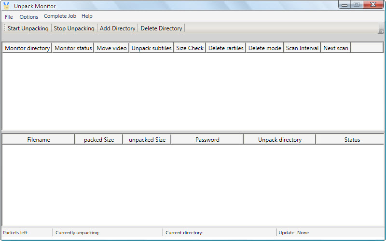
Task: Click the Unpack Monitor app icon
Action: click(x=6, y=6)
